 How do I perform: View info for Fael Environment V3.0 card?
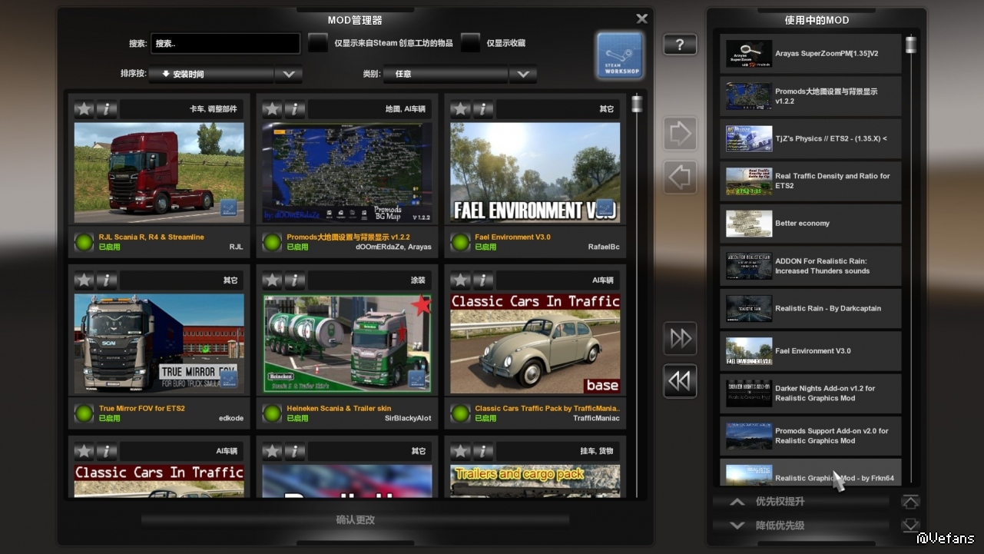[x=483, y=109]
